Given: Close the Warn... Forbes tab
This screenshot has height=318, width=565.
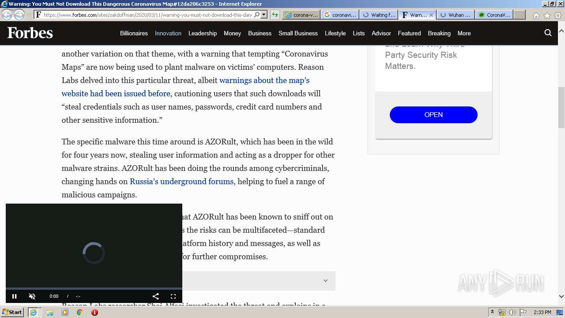Looking at the screenshot, I should click(x=431, y=15).
